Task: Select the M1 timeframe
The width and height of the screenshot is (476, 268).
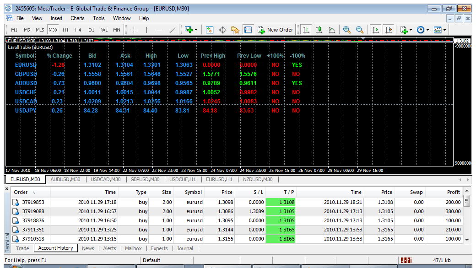Action: tap(14, 30)
